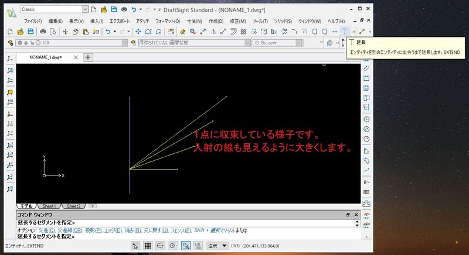Open the Properties palette icon beside zoom tools
Viewport: 469px width, 255px height.
coord(171,32)
